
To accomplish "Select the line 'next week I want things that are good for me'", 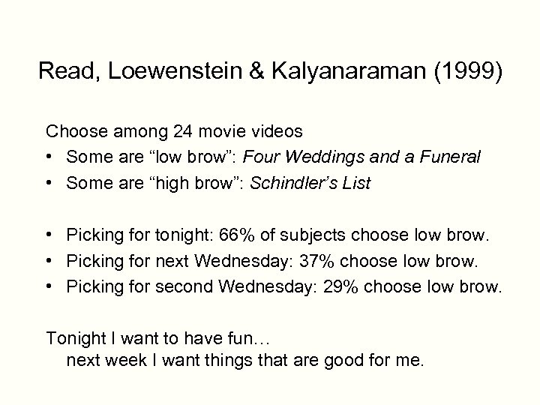I will pos(245,360).
